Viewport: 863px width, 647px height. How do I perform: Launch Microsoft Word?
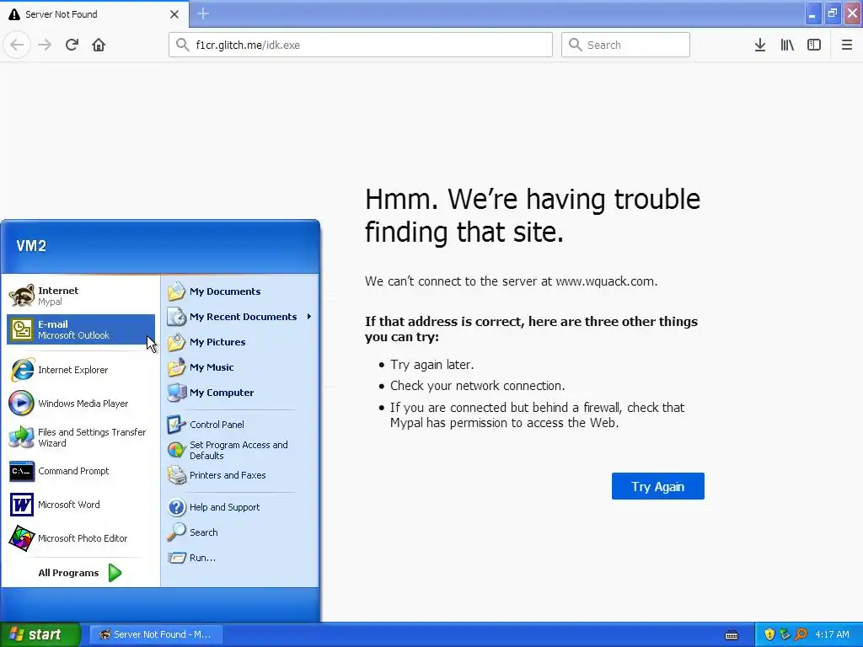tap(81, 505)
